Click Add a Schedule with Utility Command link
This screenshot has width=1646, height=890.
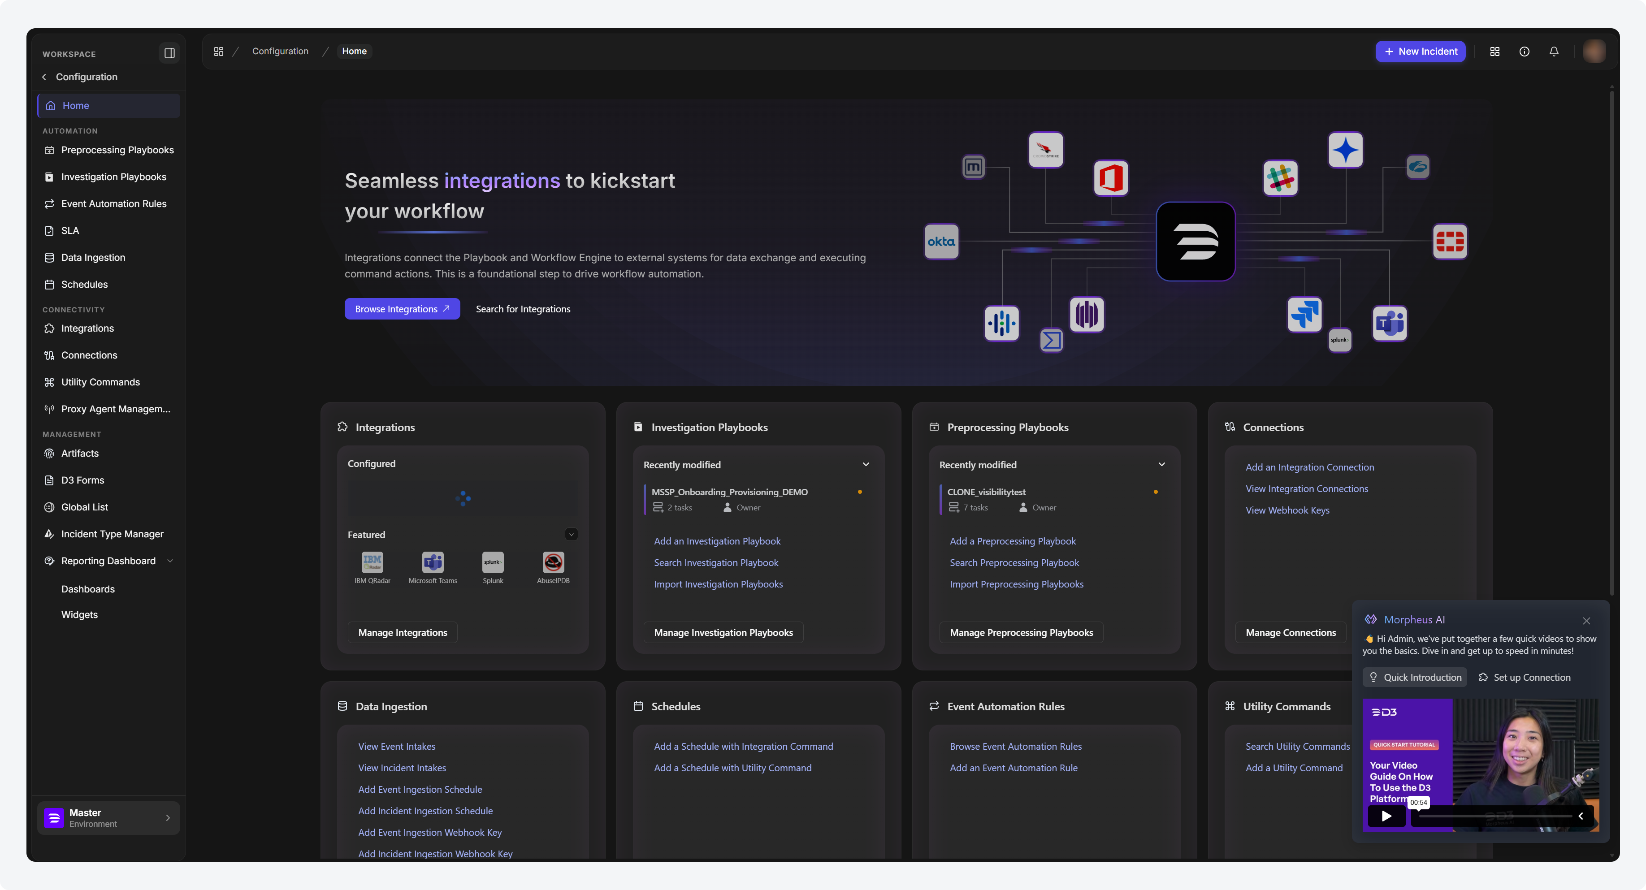pos(732,767)
